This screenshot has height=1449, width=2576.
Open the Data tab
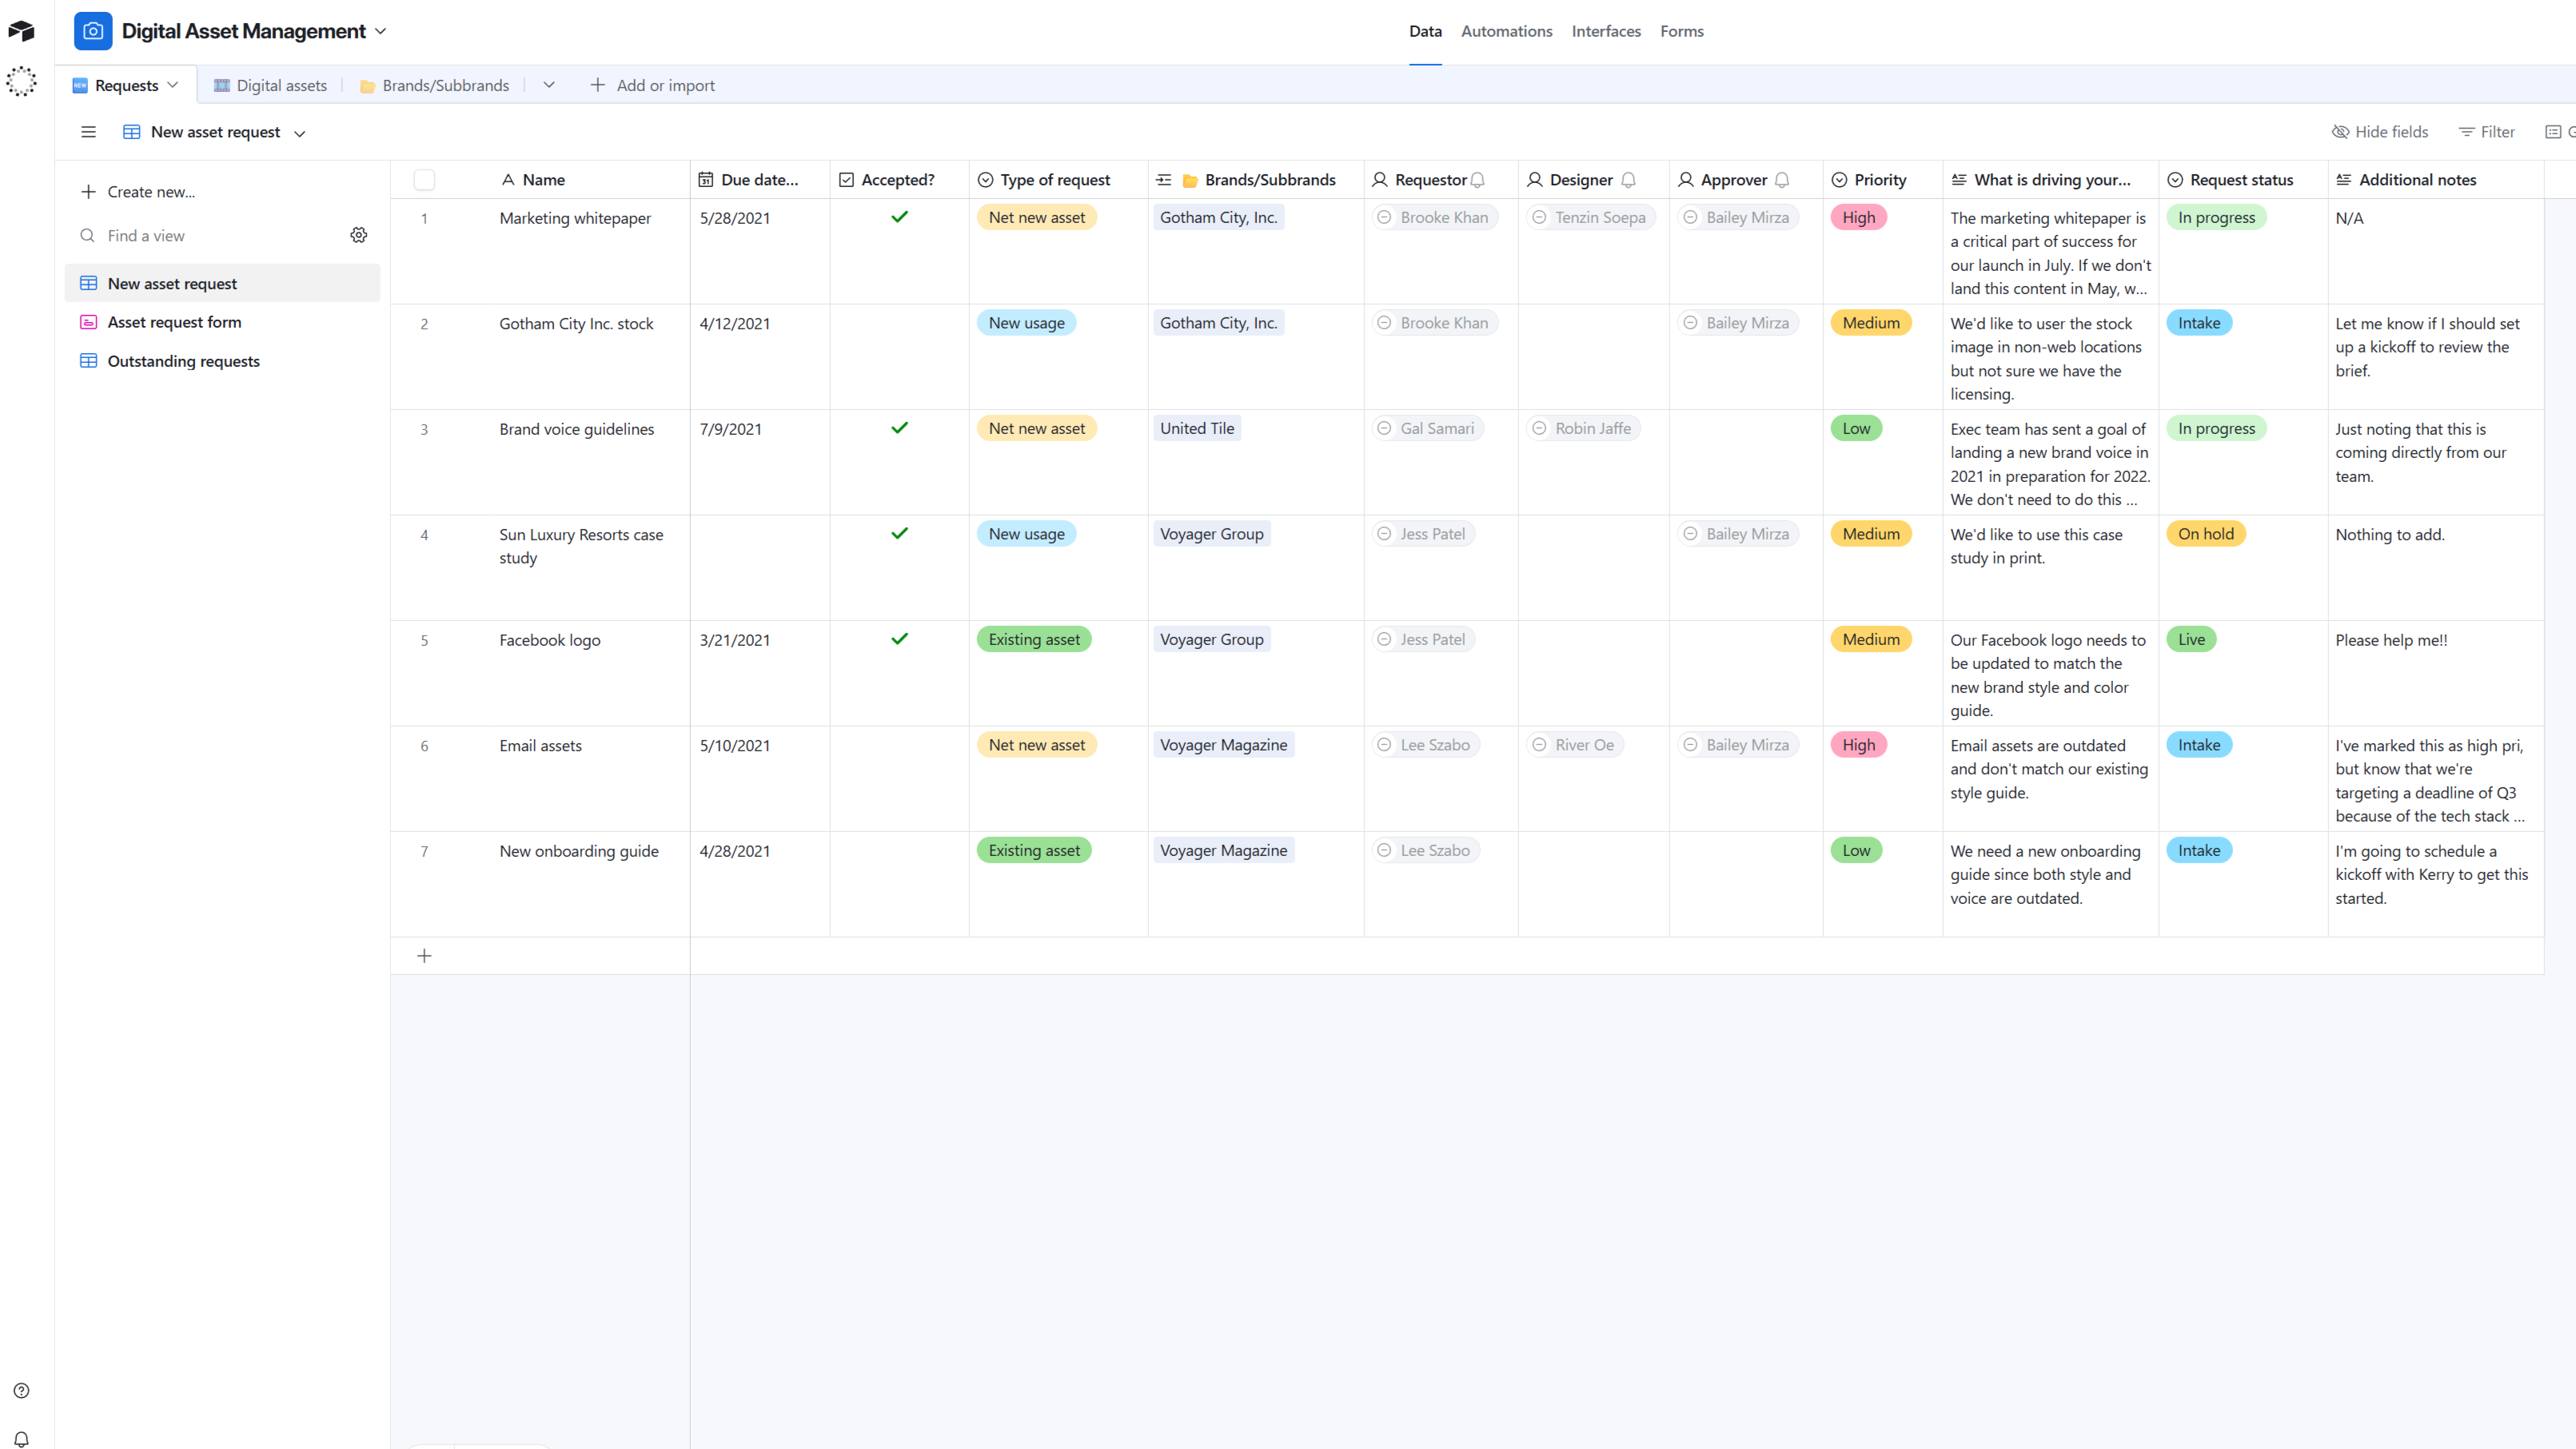(x=1425, y=31)
